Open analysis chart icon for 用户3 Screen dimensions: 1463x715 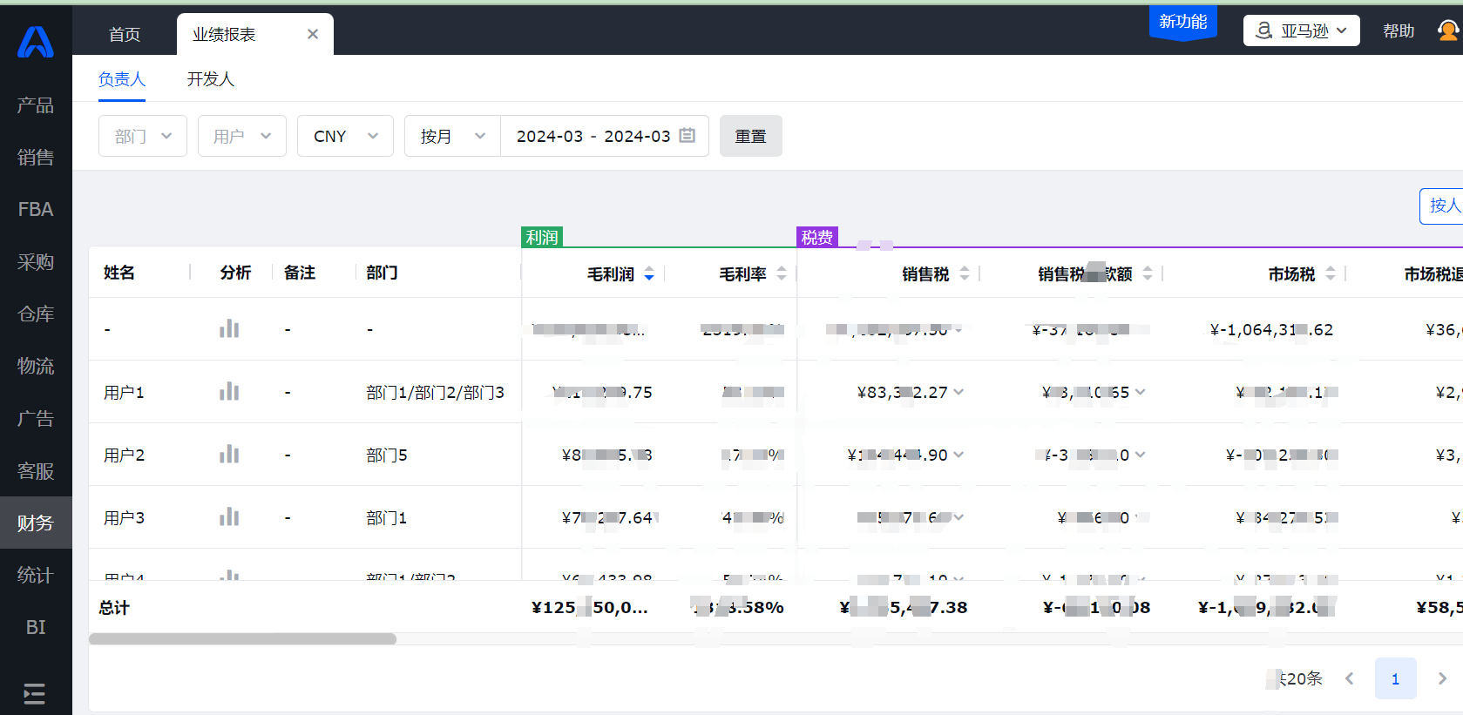tap(229, 517)
